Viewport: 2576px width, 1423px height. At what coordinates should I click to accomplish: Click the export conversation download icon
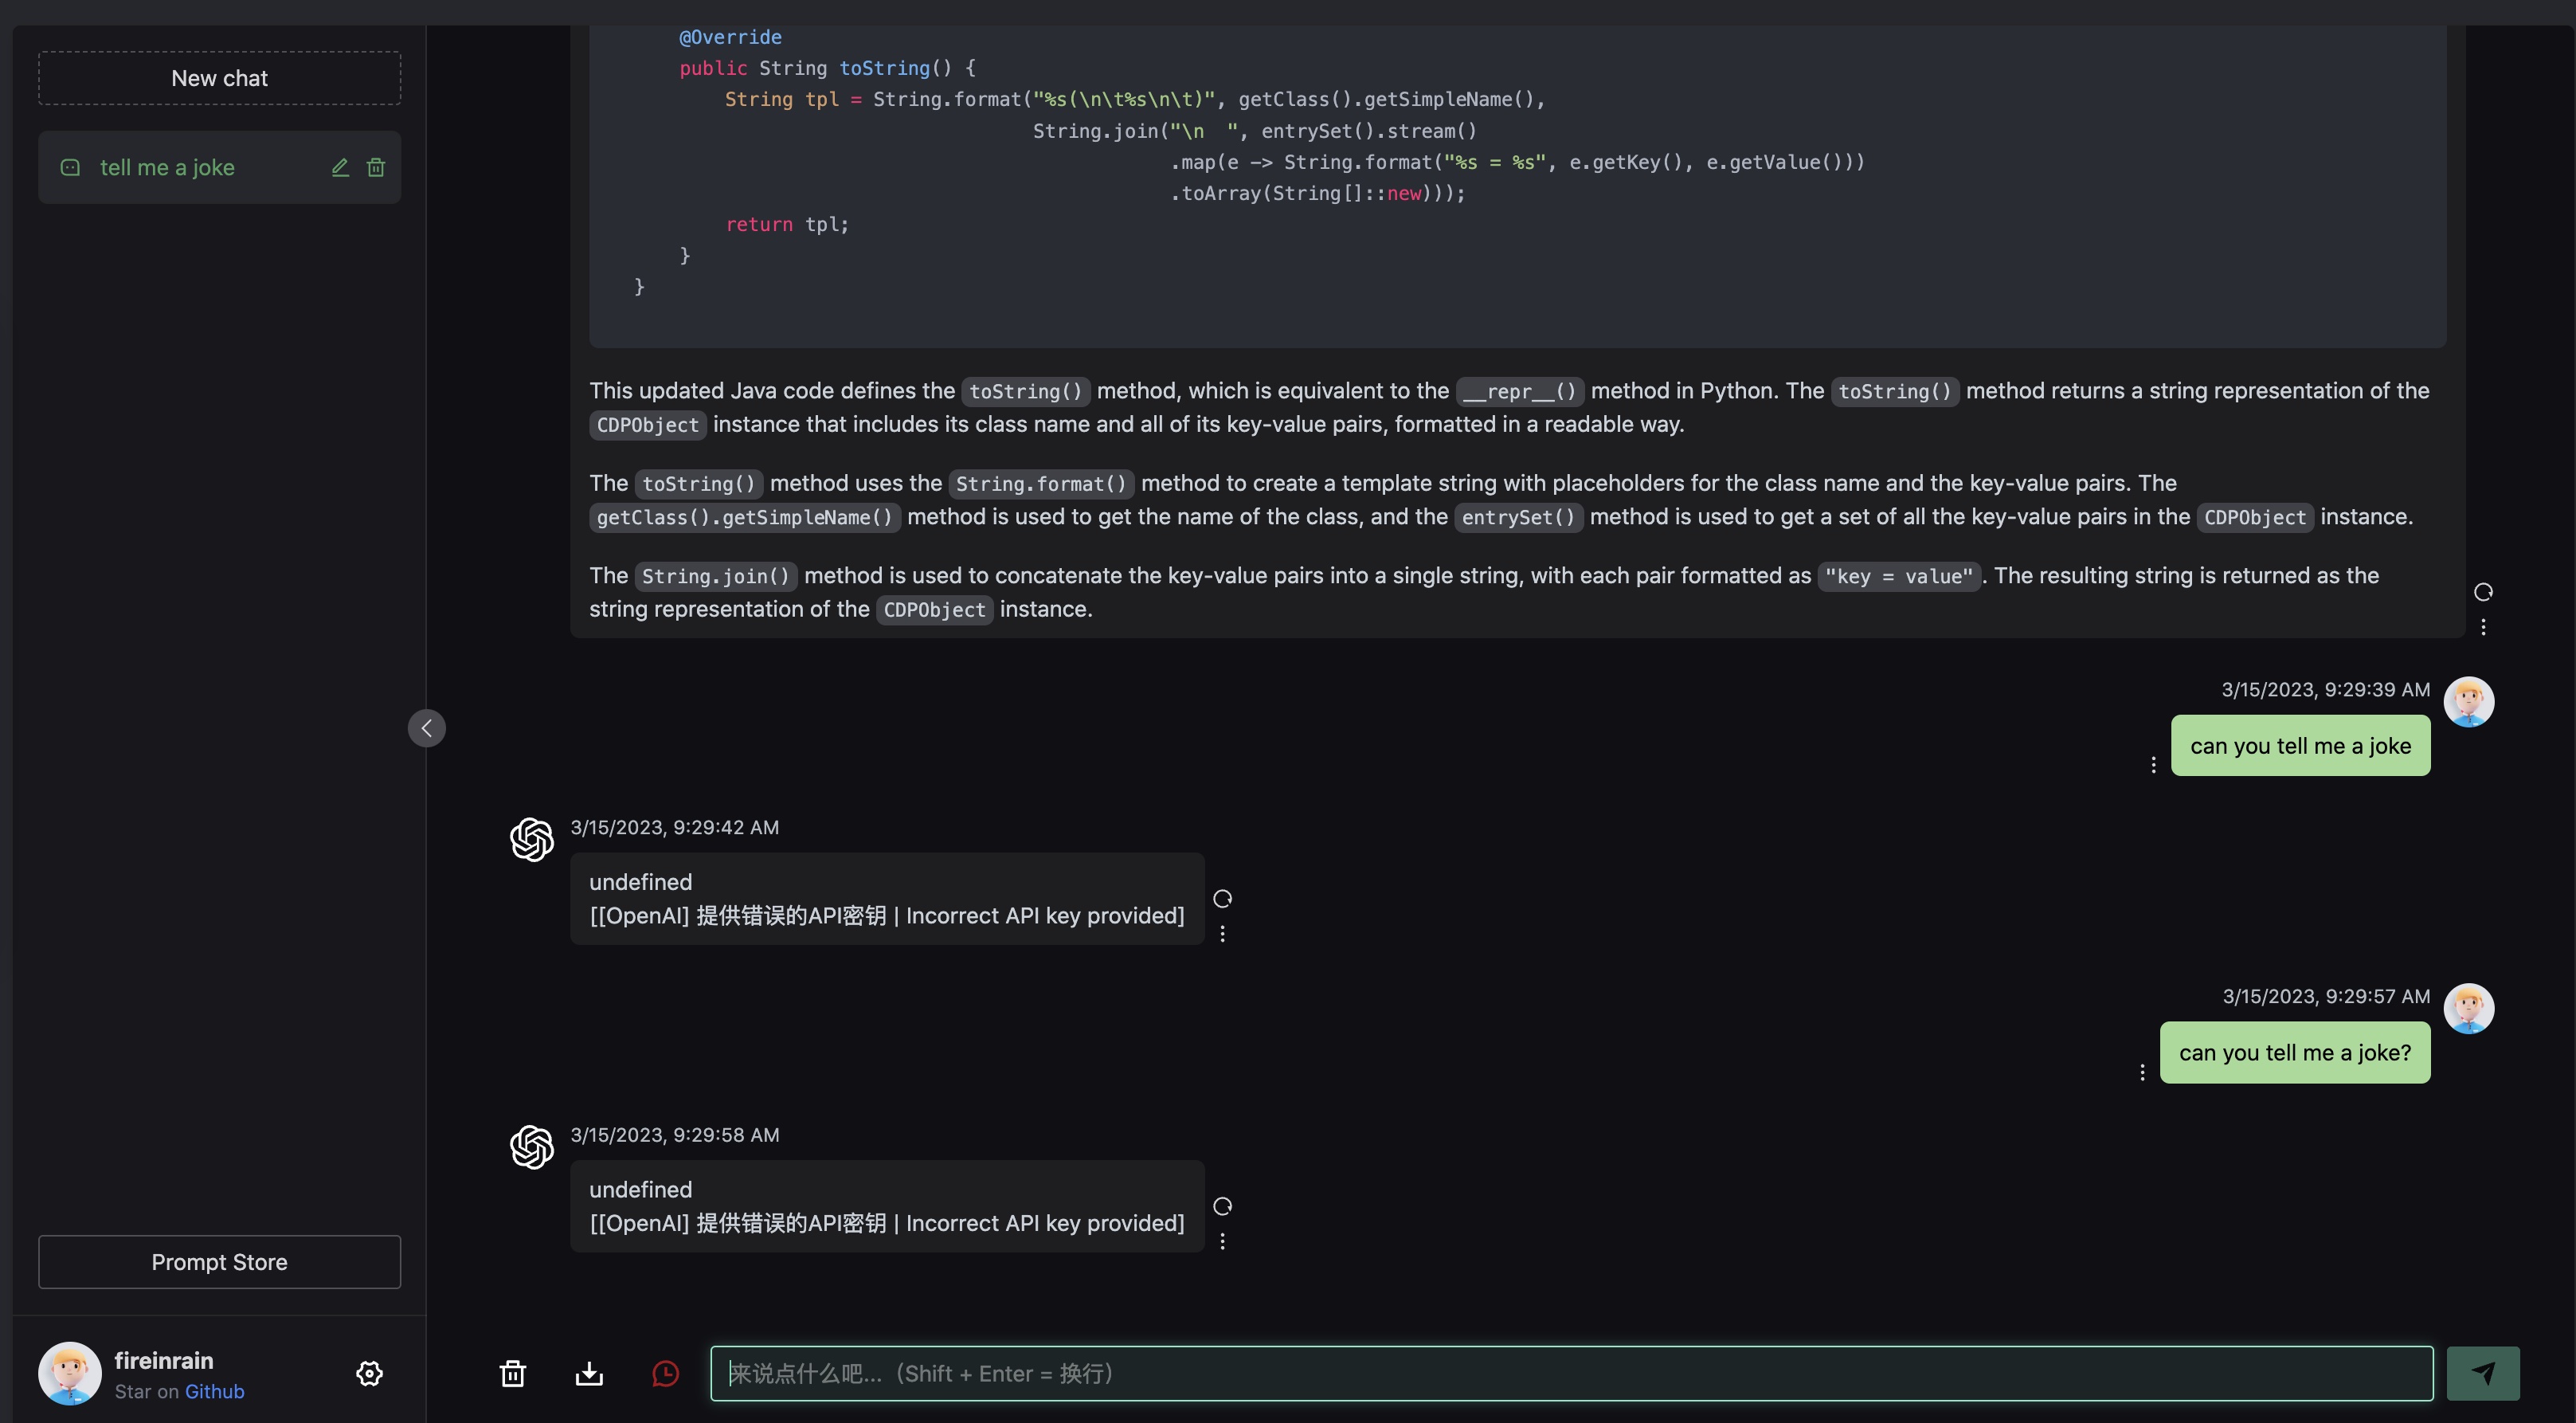pyautogui.click(x=589, y=1373)
